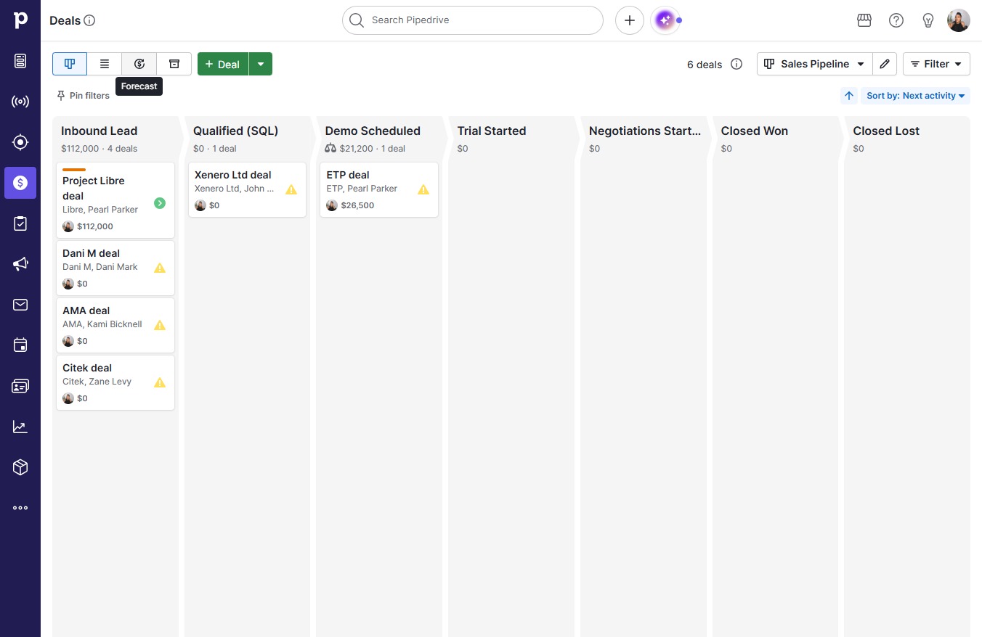Click the Negotiations Started stage header

tap(645, 131)
